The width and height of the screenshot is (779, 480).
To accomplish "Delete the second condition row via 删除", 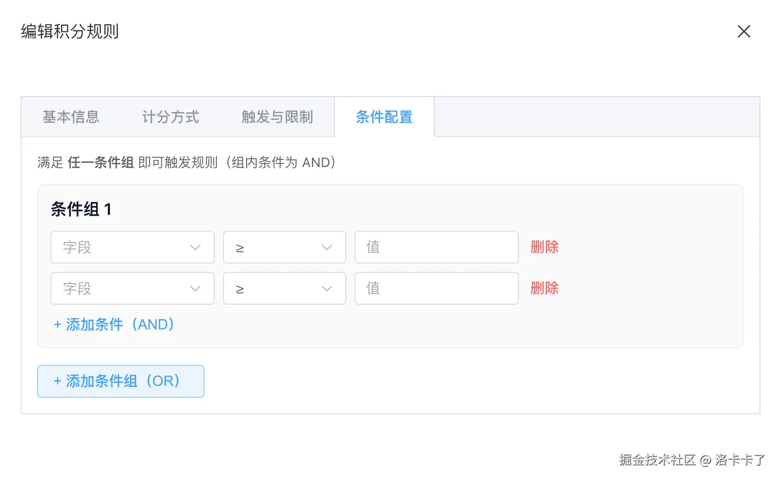I will click(x=544, y=288).
